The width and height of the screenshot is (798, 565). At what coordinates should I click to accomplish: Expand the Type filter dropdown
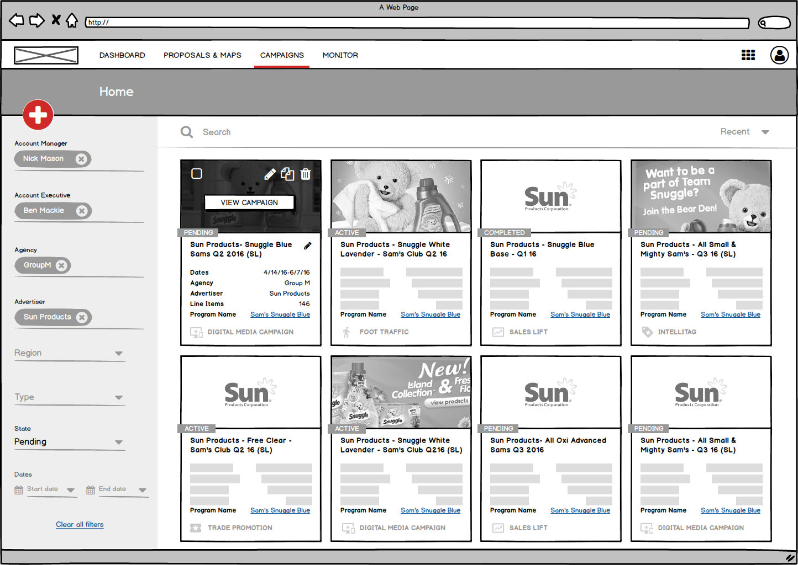[118, 397]
